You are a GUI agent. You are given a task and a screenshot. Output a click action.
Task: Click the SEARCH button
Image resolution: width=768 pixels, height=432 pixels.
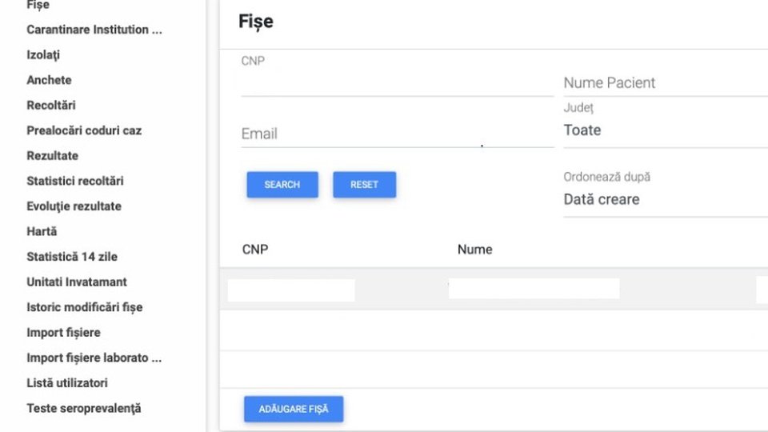coord(282,185)
